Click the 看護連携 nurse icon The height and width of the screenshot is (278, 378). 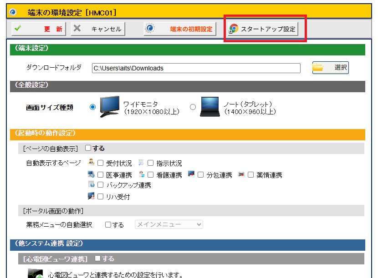click(142, 174)
